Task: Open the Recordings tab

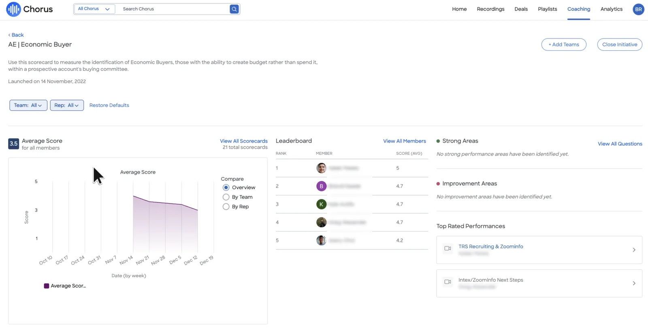Action: (490, 9)
